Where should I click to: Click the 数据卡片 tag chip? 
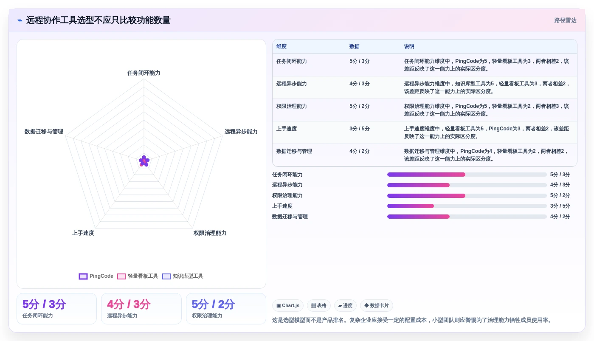(x=377, y=306)
